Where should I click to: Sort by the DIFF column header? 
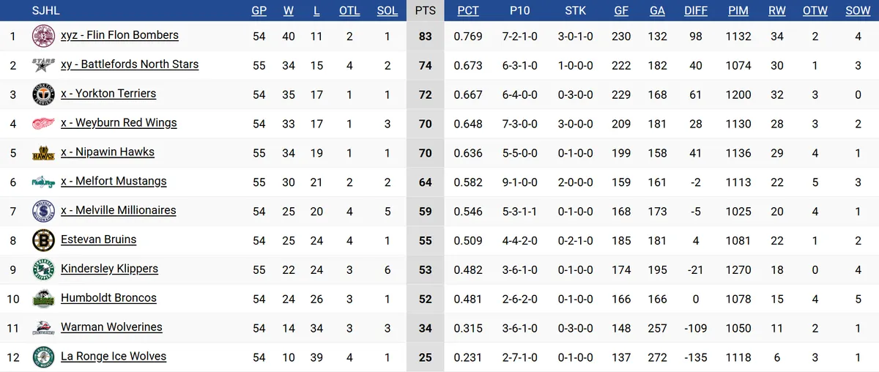point(695,11)
